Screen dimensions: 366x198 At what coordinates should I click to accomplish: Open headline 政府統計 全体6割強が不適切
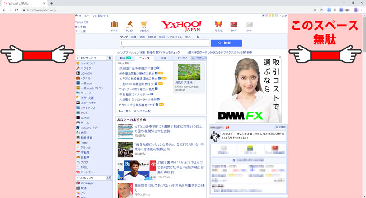[138, 68]
